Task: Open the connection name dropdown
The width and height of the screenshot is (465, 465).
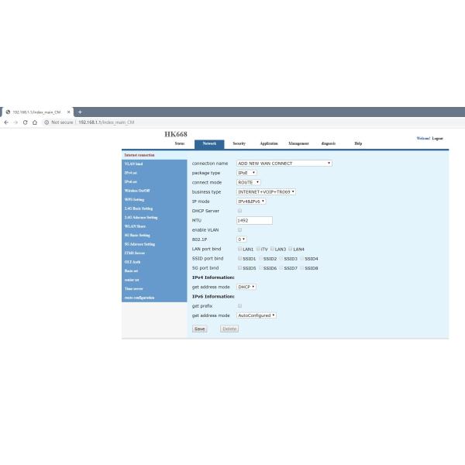Action: [x=284, y=164]
